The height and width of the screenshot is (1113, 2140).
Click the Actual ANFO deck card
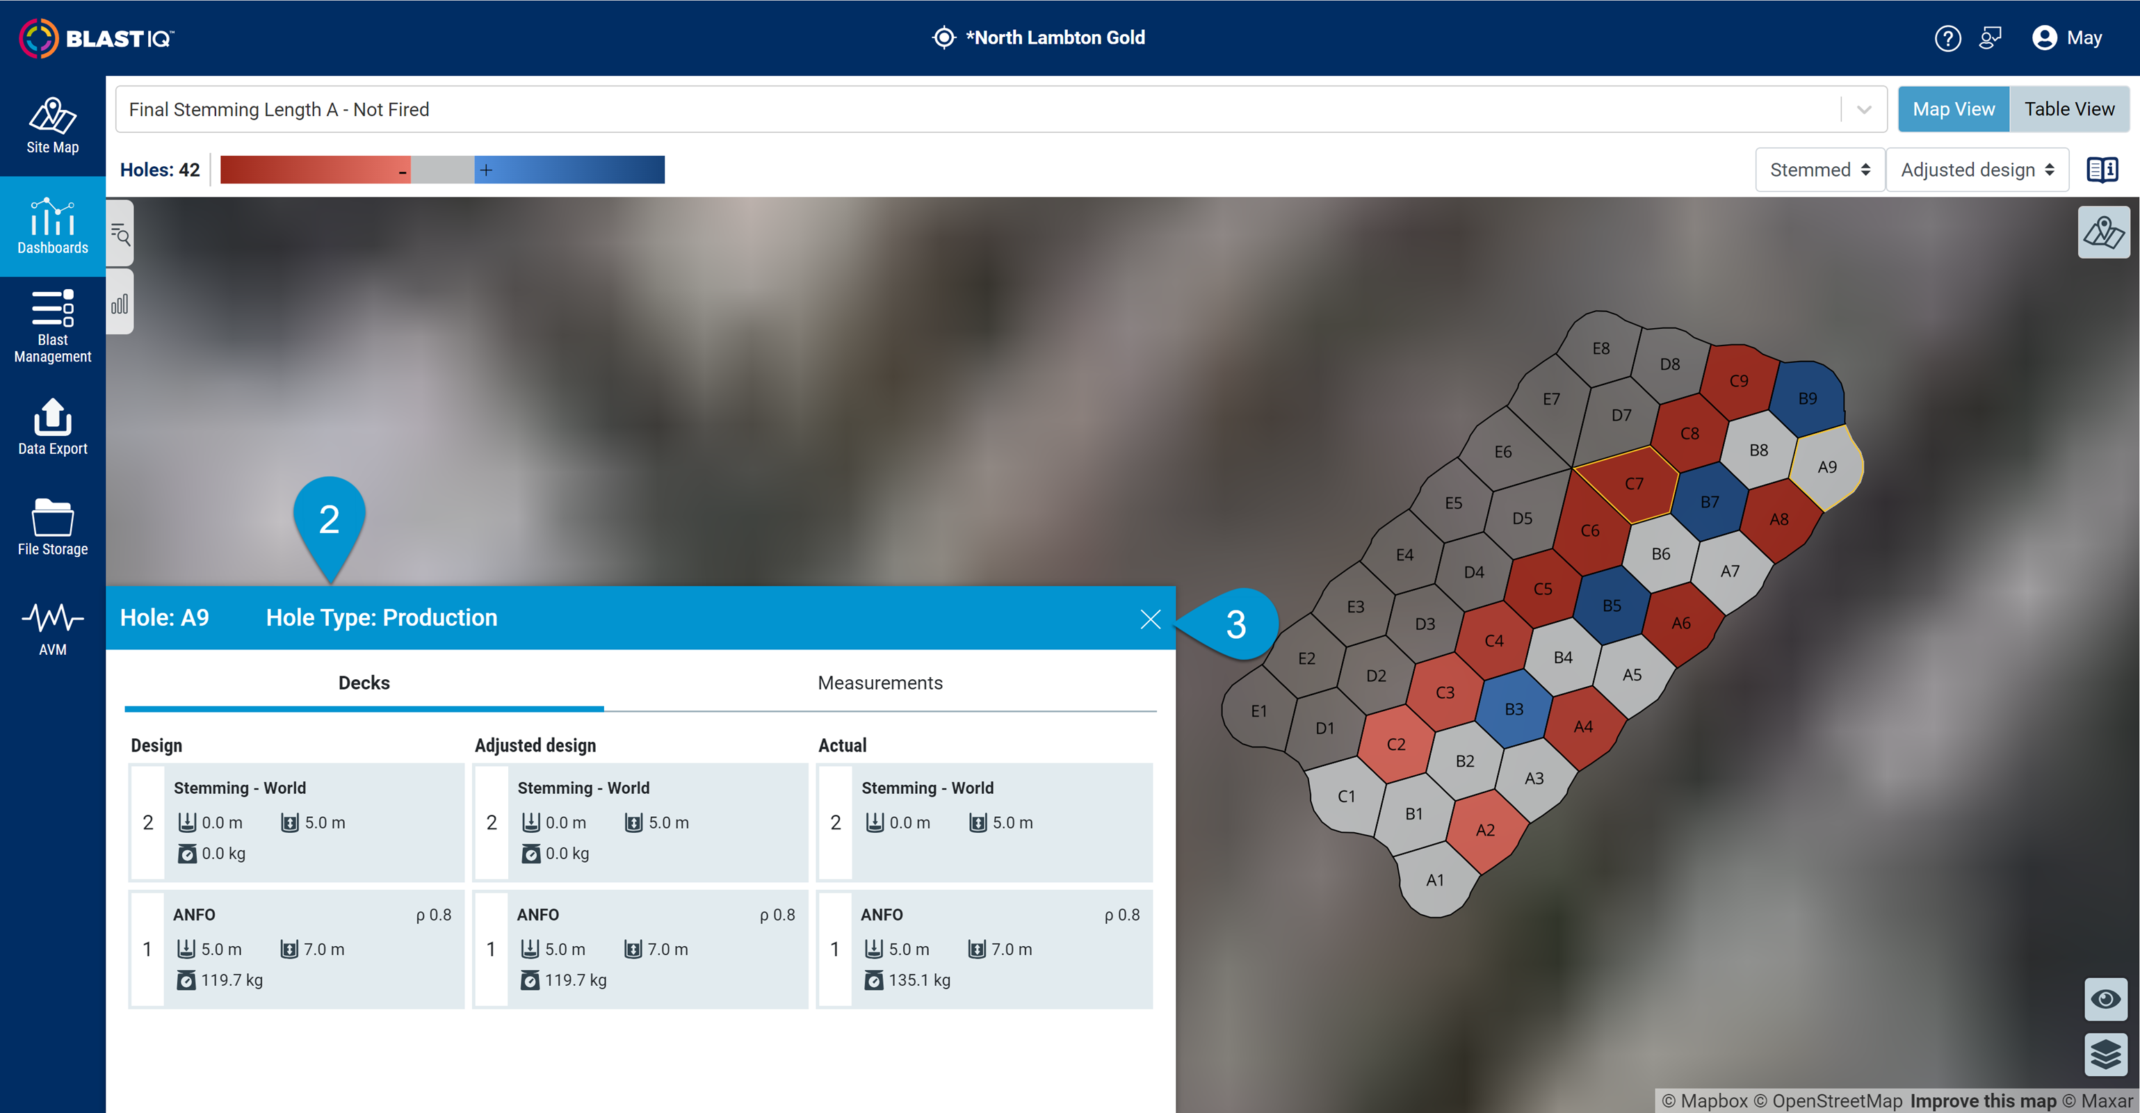pos(984,950)
